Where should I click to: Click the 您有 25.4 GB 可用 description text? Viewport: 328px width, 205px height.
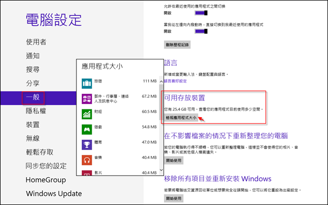pos(214,109)
